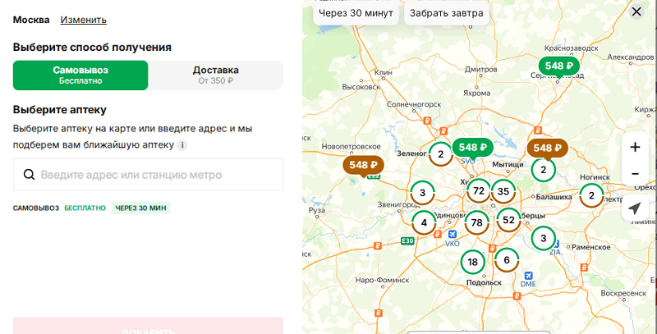Open the cluster of 3 near Звенигород
Viewport: 657px width, 334px height.
[422, 193]
